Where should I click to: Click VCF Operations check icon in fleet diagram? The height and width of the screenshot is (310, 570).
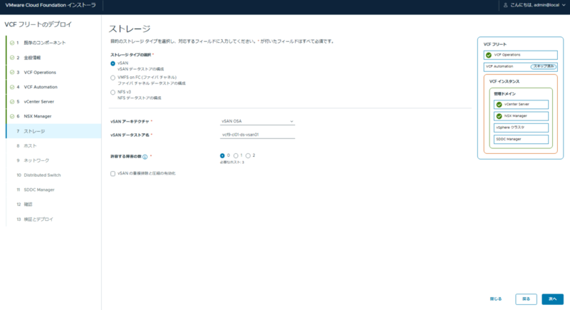click(489, 56)
